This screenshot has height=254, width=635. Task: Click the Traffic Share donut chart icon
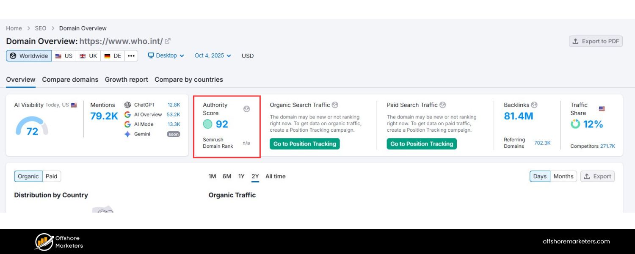(575, 124)
